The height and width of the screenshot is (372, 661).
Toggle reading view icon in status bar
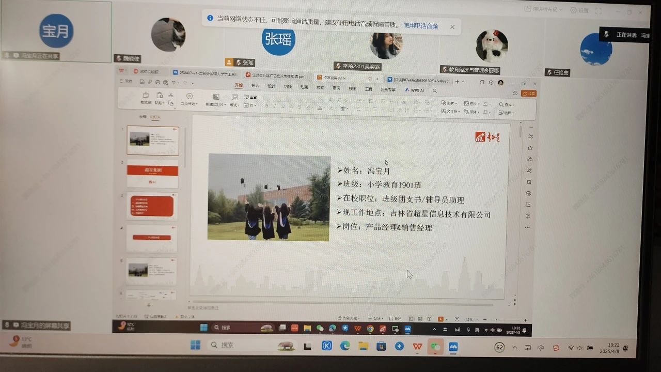pyautogui.click(x=429, y=319)
